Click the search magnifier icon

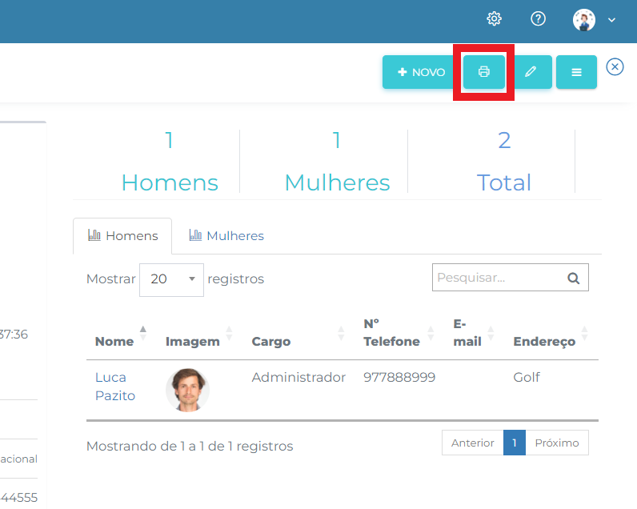pyautogui.click(x=573, y=279)
